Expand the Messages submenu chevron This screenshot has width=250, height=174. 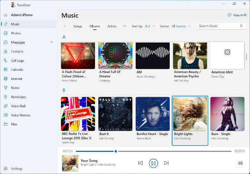click(51, 42)
